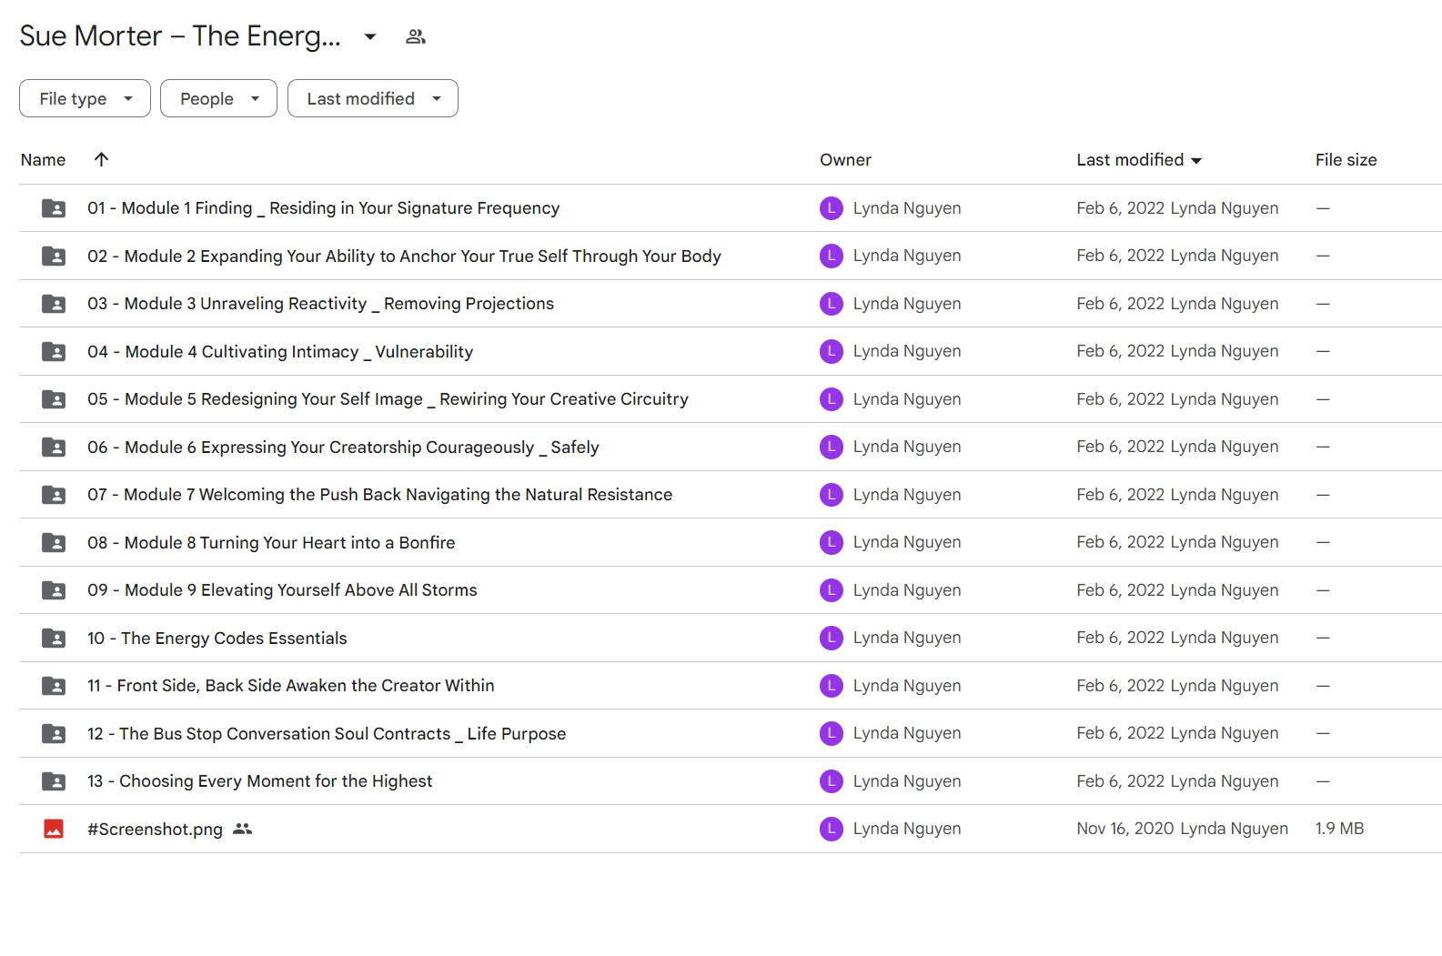Select the #Screenshot.png file name
Image resolution: width=1442 pixels, height=956 pixels.
point(155,829)
